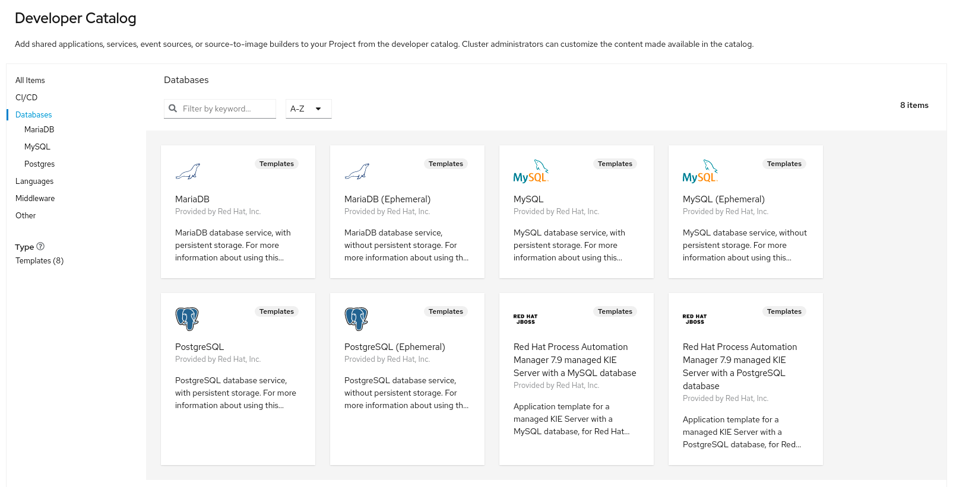This screenshot has width=953, height=487.
Task: Click the Red Hat JBoss logo on MySQL KIE card
Action: 525,319
